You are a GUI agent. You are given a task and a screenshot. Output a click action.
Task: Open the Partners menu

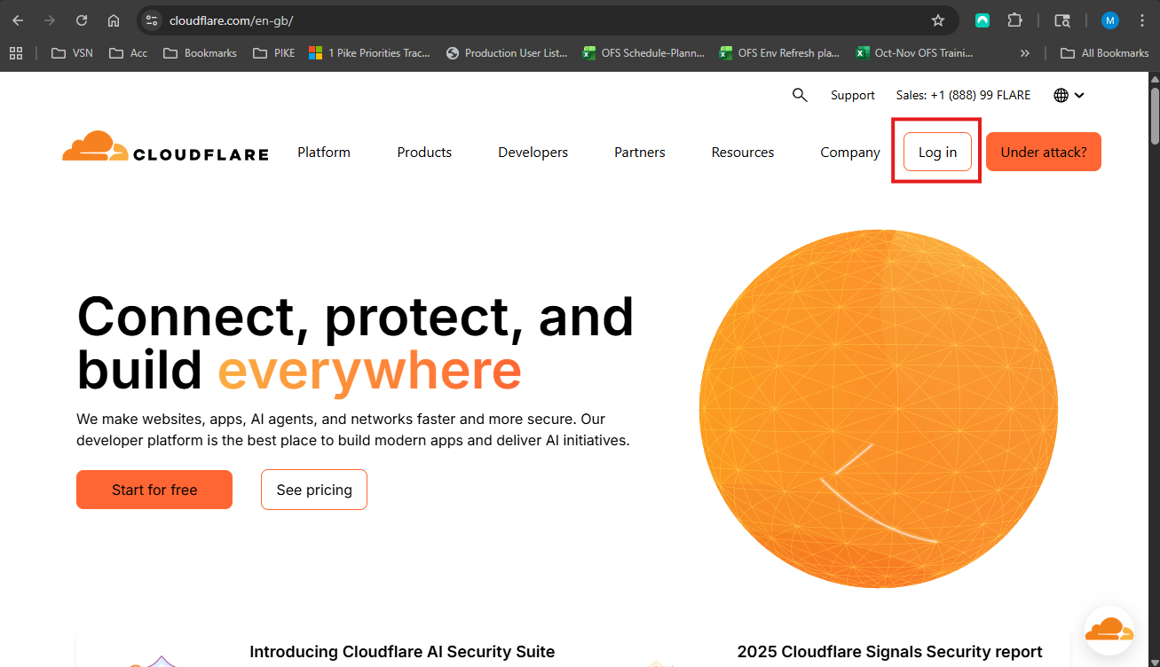pyautogui.click(x=640, y=153)
